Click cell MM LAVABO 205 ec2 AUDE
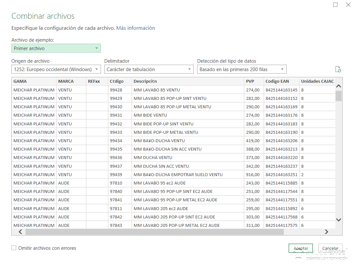Image resolution: width=354 pixels, height=264 pixels. tap(188, 208)
